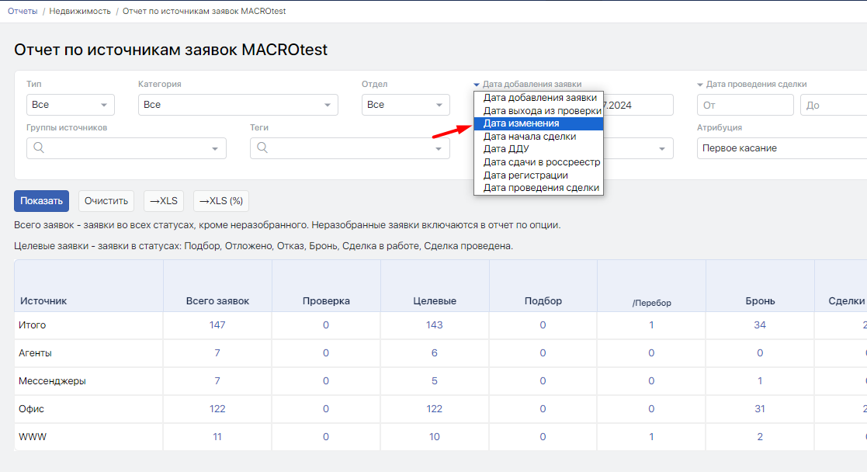Go to Недвижимость breadcrumb
The width and height of the screenshot is (867, 472).
[x=81, y=11]
